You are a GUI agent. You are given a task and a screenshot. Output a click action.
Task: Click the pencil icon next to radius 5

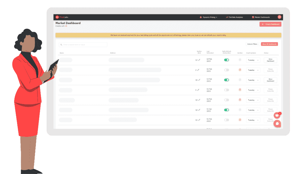pos(198,90)
